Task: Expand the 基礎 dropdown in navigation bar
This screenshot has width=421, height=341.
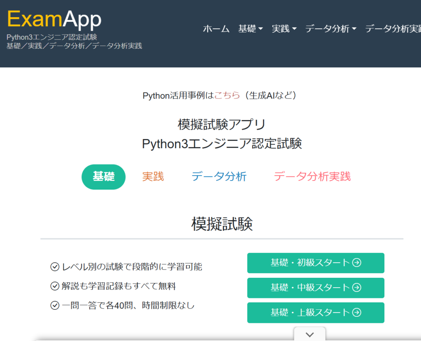Action: [250, 29]
